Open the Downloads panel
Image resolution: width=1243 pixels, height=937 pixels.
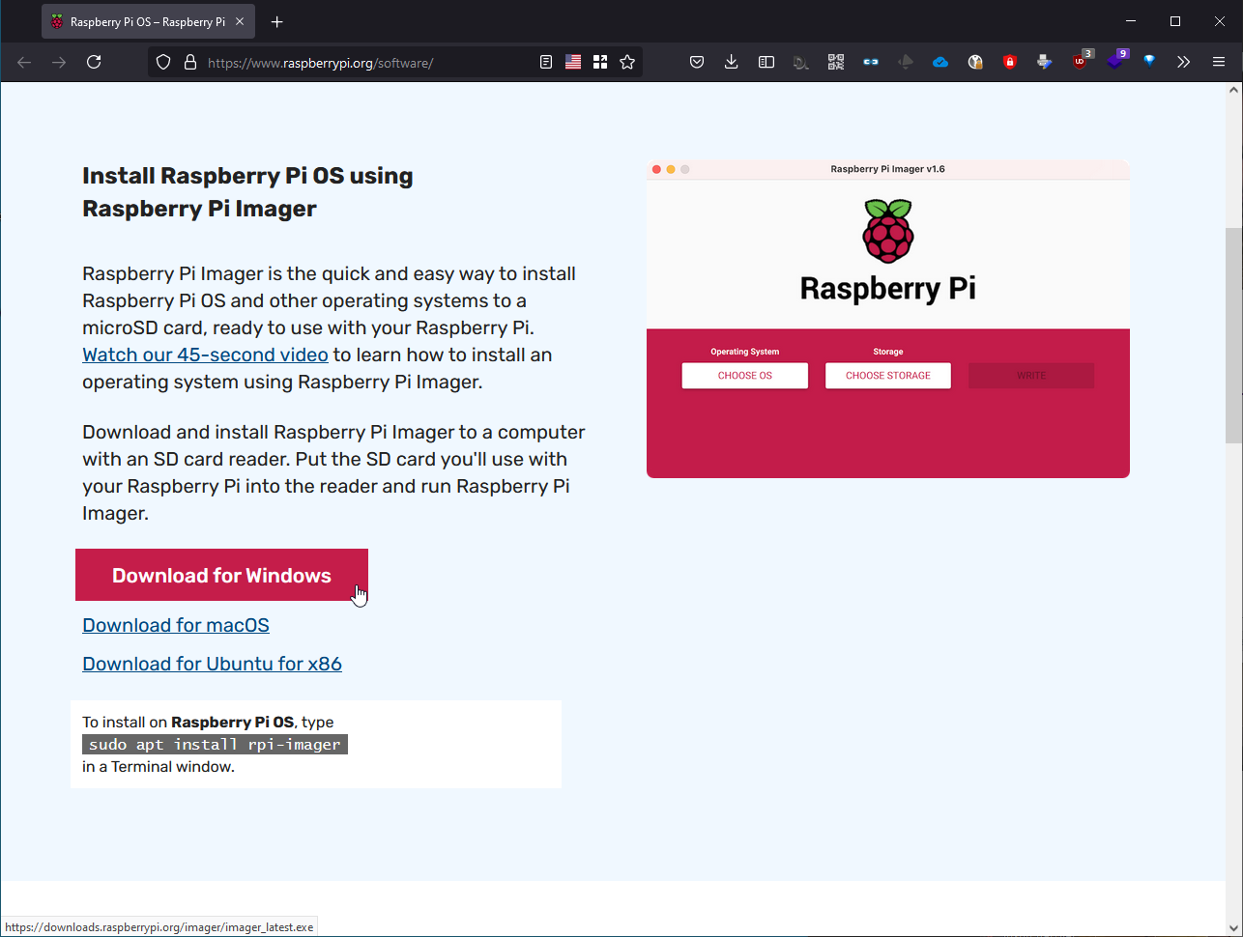tap(732, 62)
